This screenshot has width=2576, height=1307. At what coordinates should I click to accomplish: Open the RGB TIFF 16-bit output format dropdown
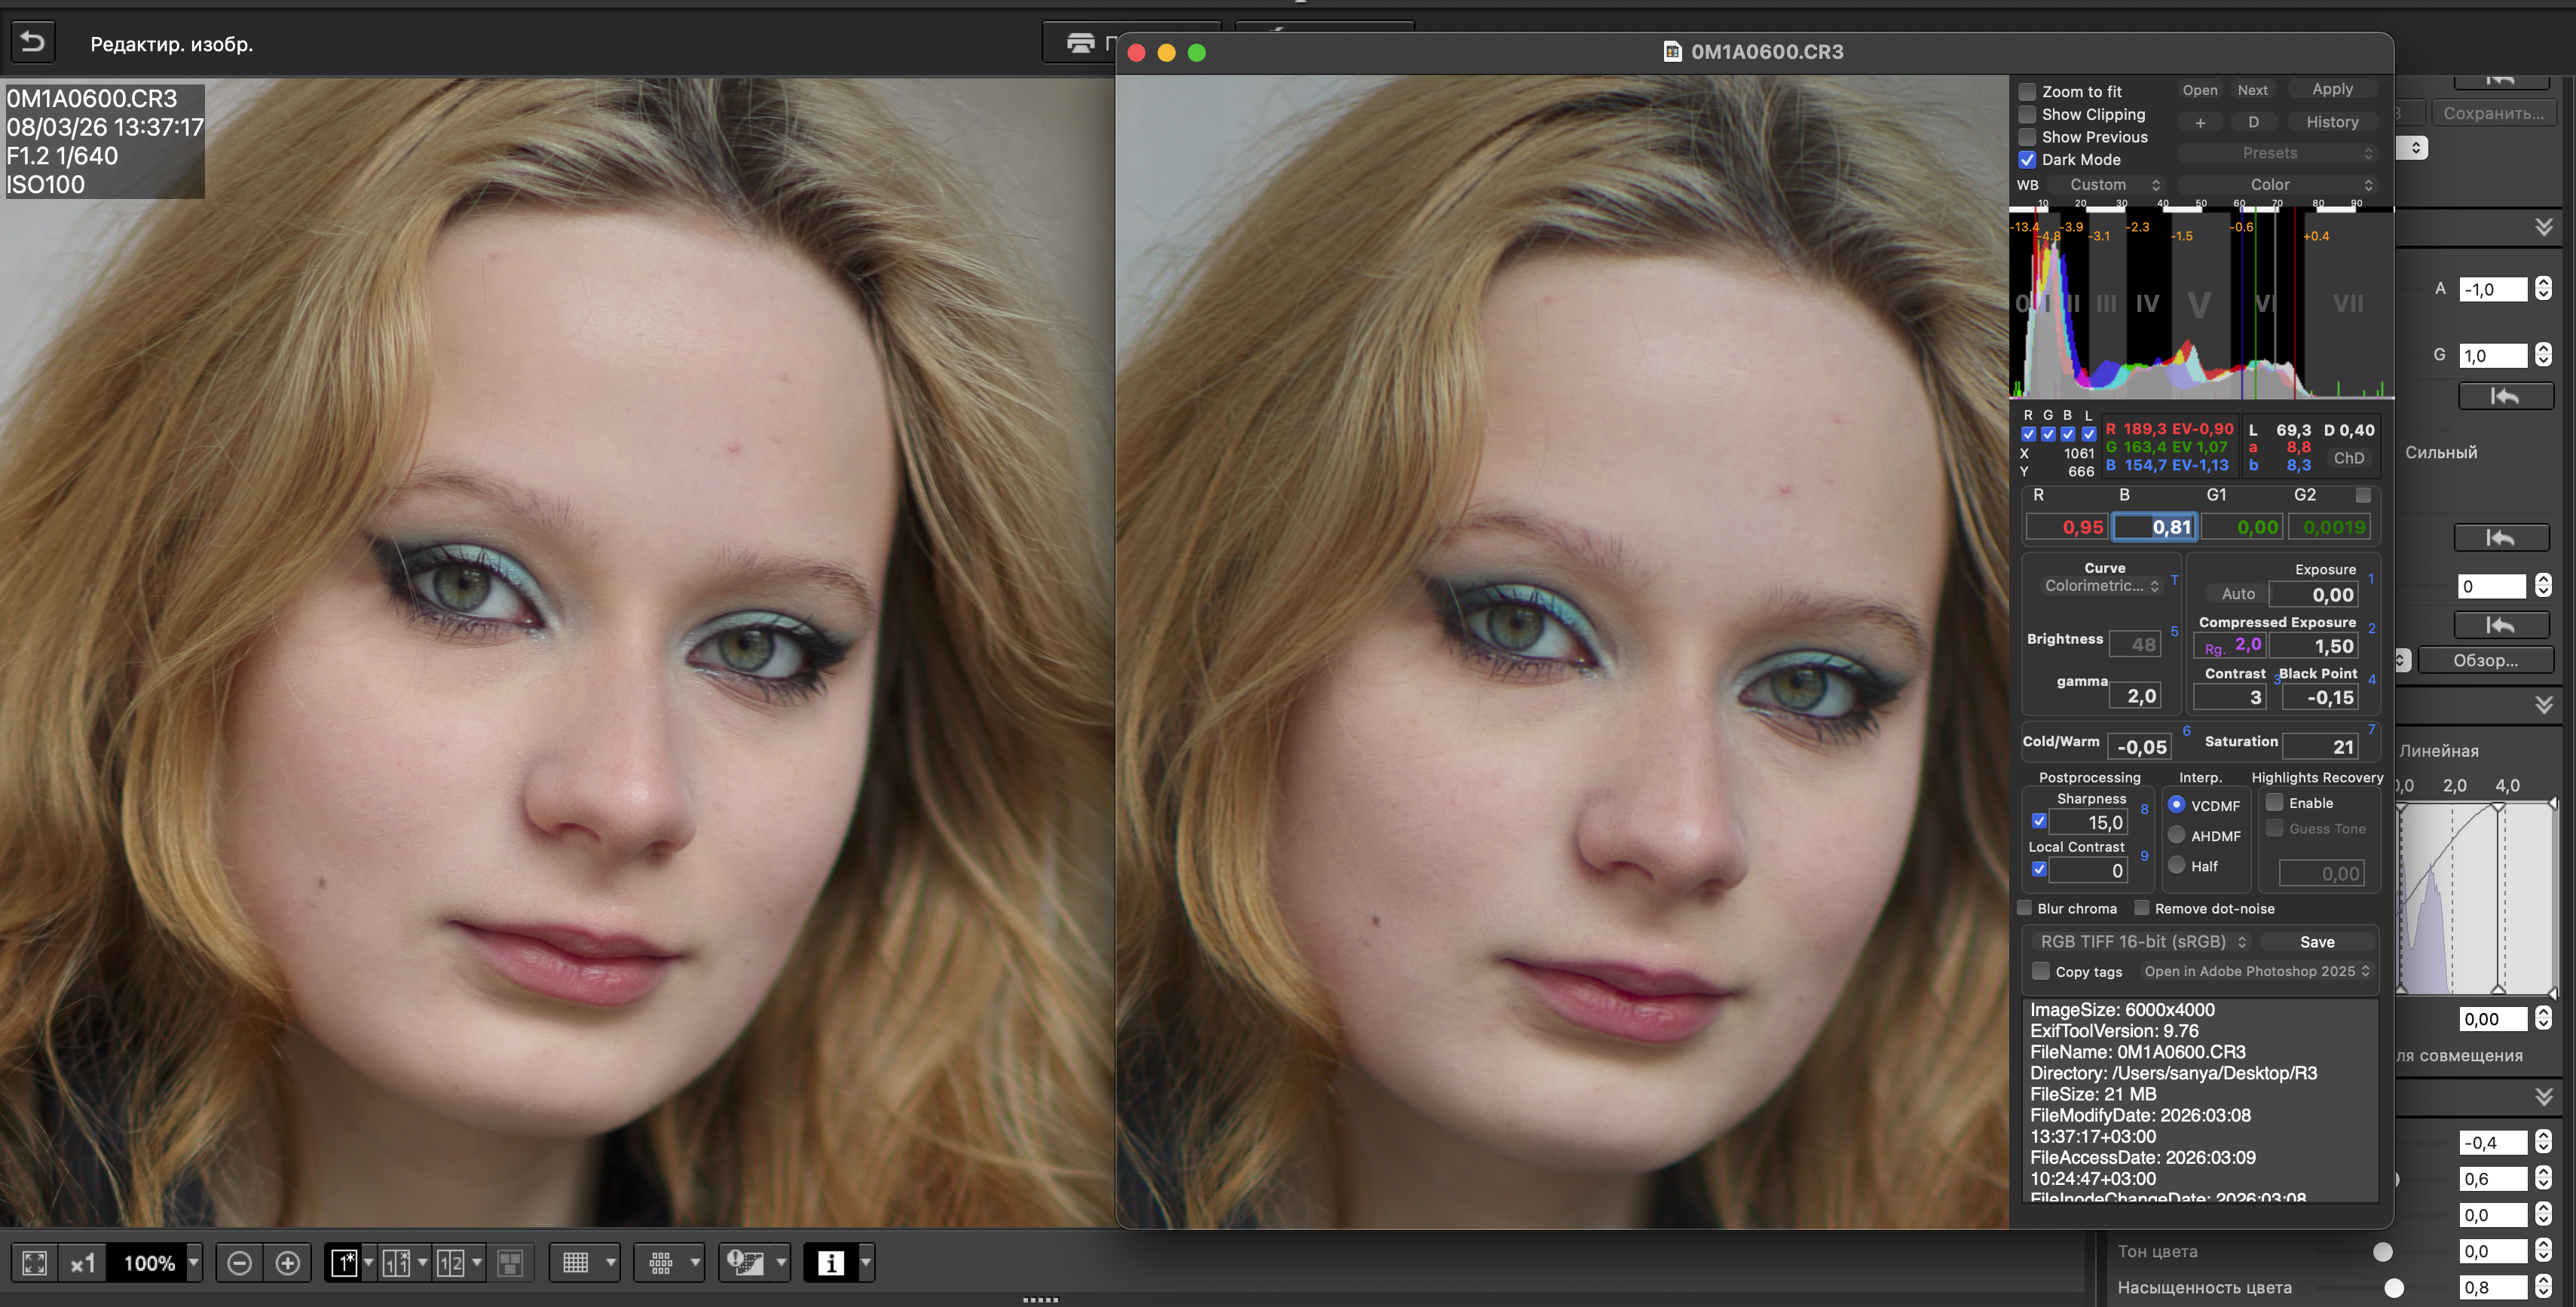click(x=2143, y=942)
